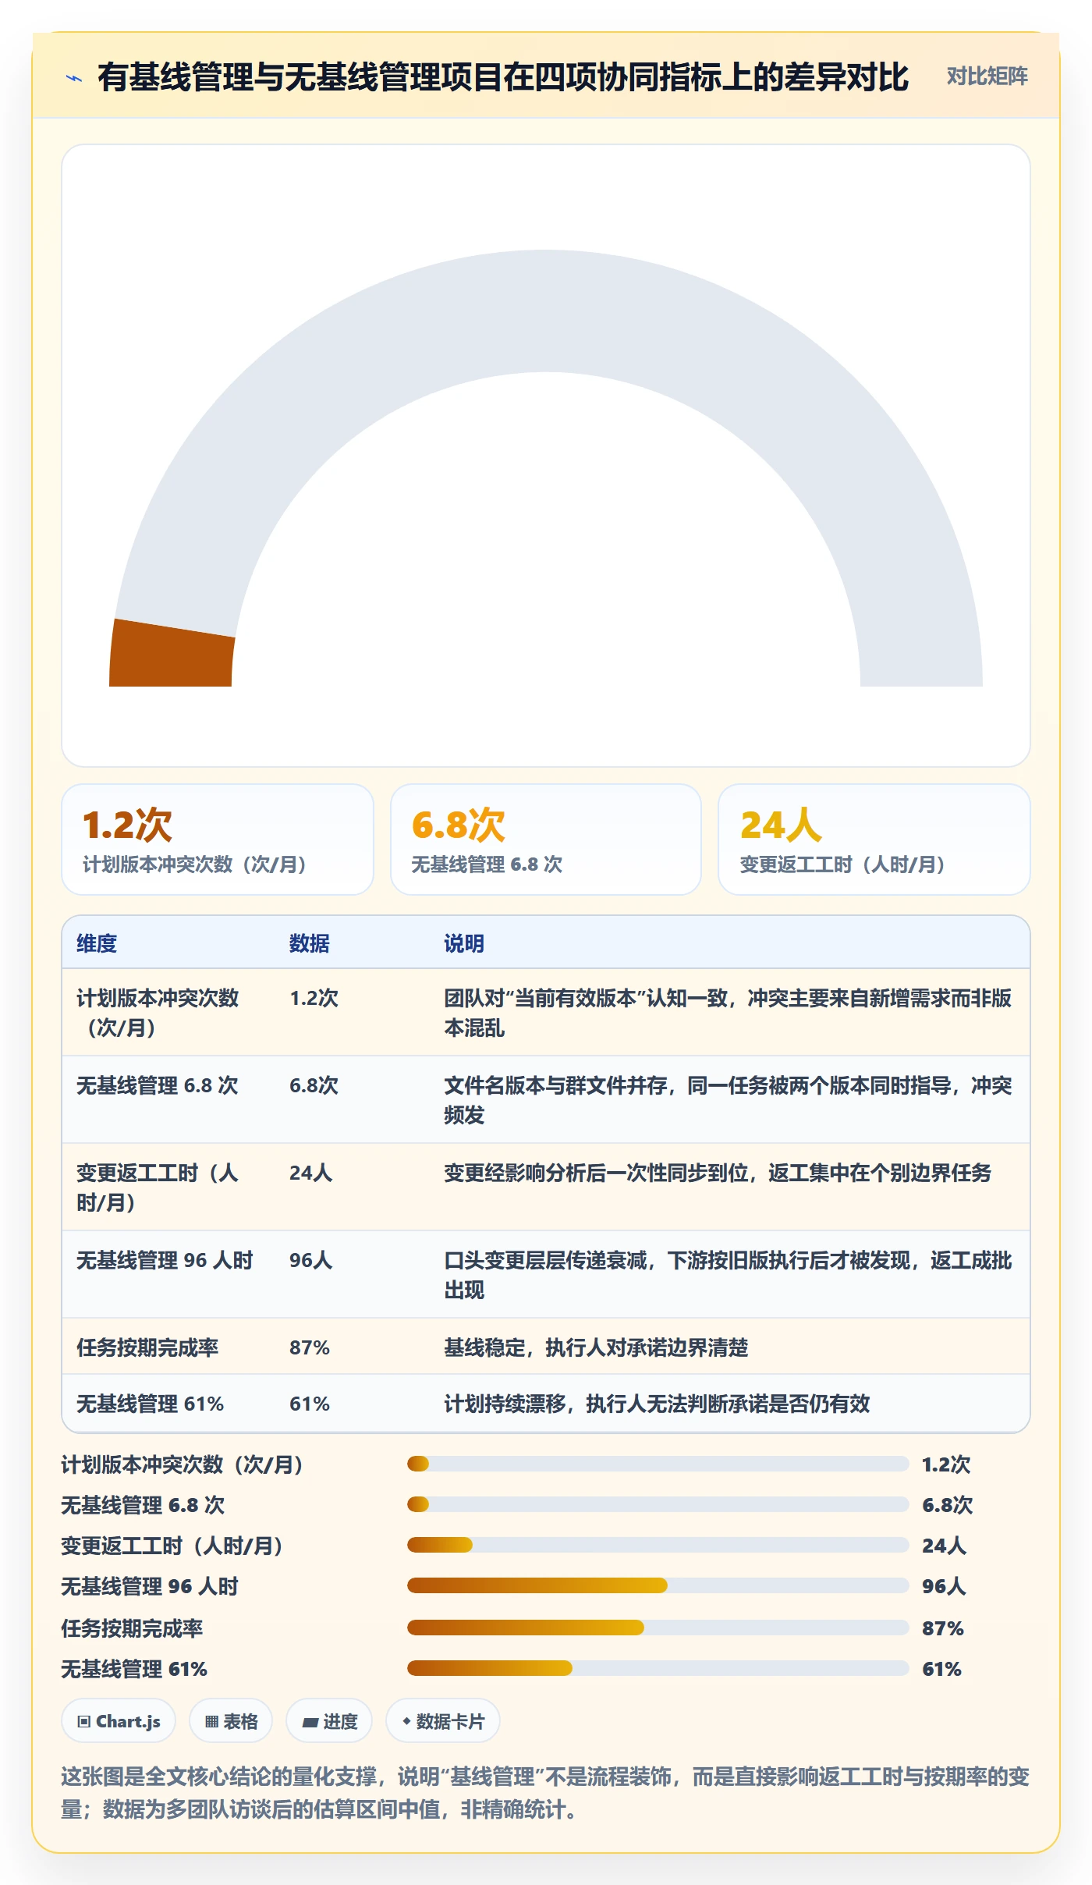Click the orange segment of the gauge chart
Image resolution: width=1092 pixels, height=1885 pixels.
tap(172, 654)
